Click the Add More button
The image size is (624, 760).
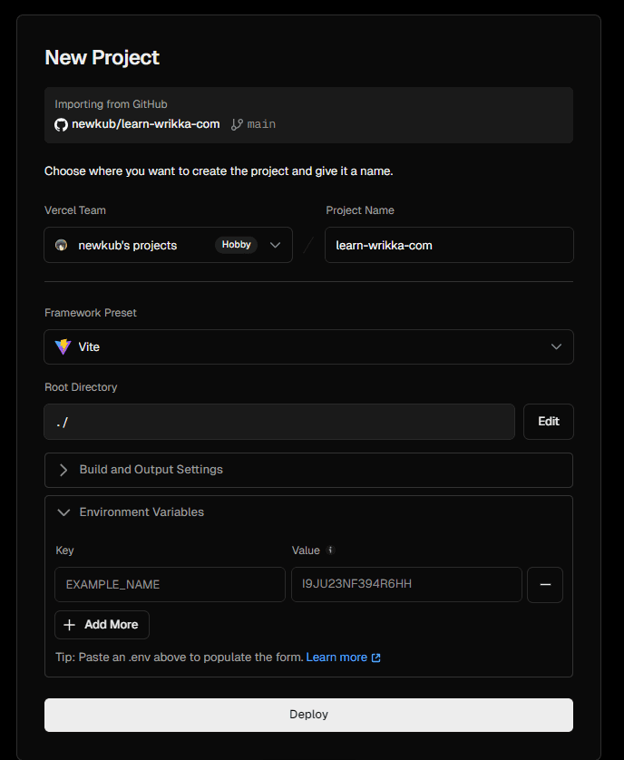(102, 625)
